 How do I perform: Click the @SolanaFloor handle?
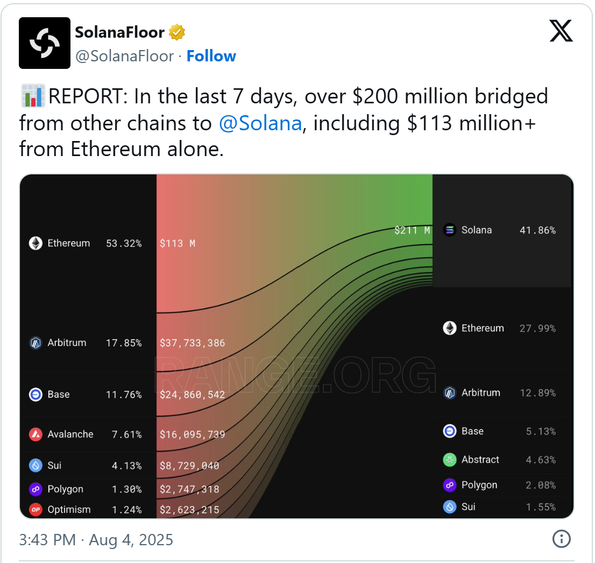(124, 56)
